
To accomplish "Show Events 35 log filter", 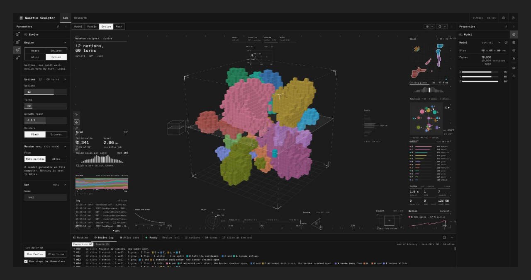I will click(102, 244).
